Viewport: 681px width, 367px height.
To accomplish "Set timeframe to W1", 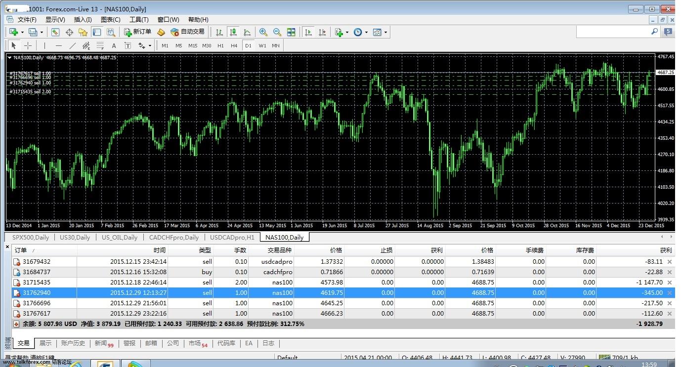I will pyautogui.click(x=262, y=45).
